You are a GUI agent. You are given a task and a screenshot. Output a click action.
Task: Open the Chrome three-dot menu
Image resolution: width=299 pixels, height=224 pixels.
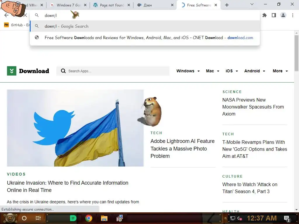293,15
